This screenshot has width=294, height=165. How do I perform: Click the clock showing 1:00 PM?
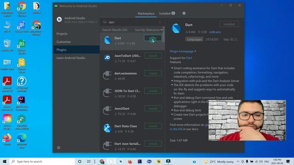click(277, 161)
